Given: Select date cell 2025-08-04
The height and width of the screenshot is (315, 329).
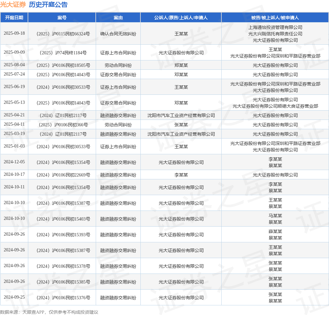Looking at the screenshot, I should coord(14,65).
